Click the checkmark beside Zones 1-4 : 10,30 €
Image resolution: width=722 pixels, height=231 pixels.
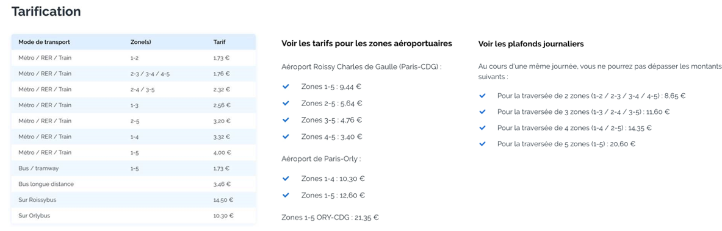click(286, 179)
